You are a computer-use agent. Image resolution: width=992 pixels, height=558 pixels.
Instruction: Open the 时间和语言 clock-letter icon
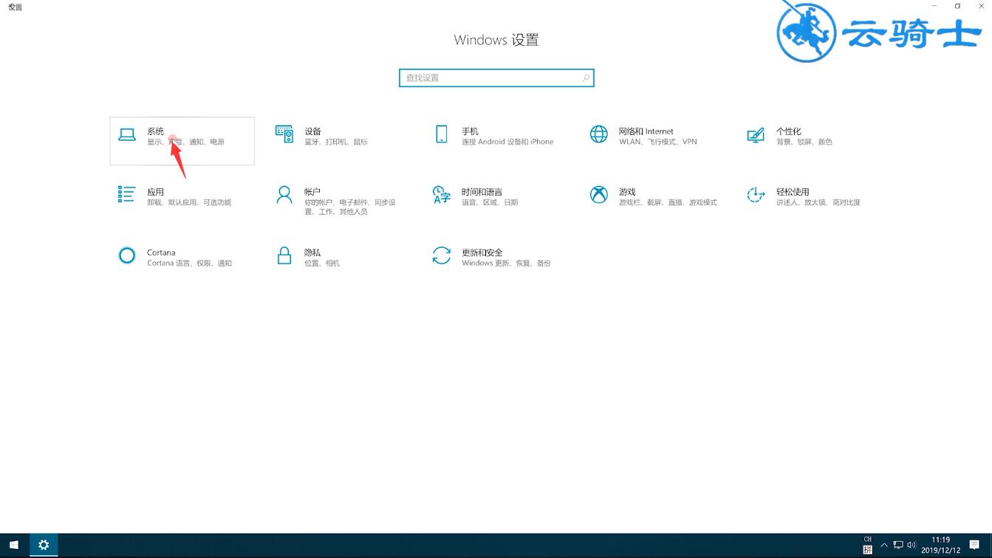pos(442,194)
